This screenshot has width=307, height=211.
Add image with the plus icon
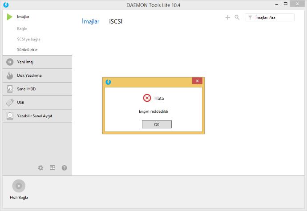[x=228, y=17]
